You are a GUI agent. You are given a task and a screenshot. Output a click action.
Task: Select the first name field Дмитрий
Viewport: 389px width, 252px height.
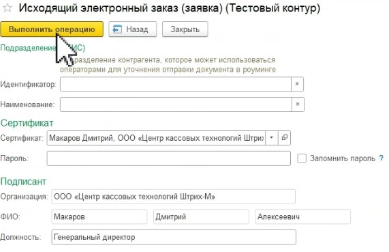[201, 216]
